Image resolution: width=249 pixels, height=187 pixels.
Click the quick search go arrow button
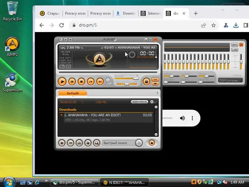tap(139, 143)
